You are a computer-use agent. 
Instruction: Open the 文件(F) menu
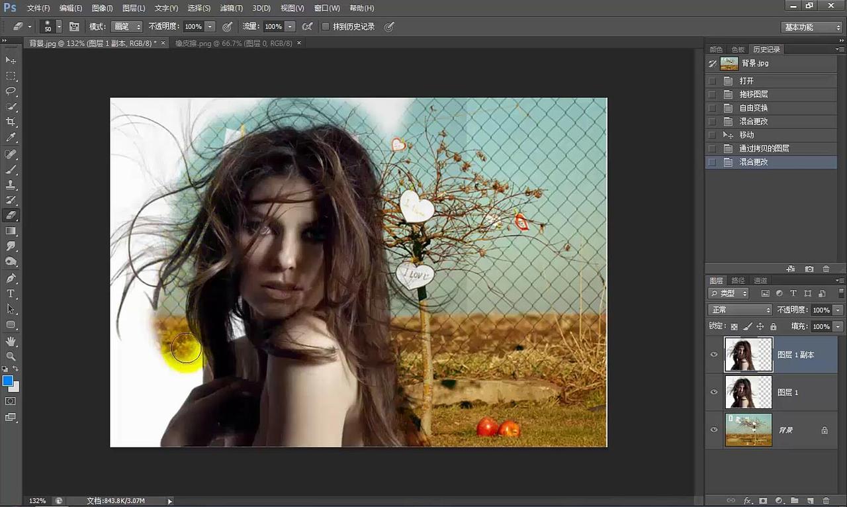[x=38, y=8]
